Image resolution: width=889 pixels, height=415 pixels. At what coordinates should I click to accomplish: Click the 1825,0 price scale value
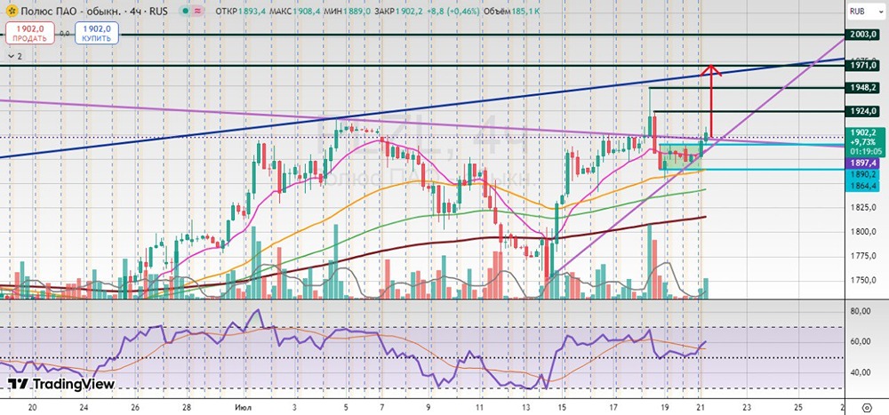point(863,206)
